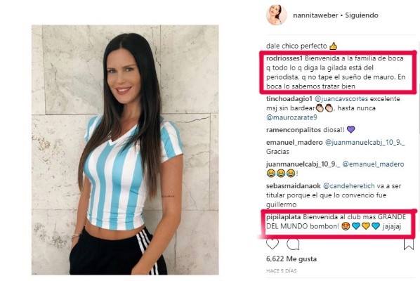Screen dimensions: 420x281
Task: Open the comment speech bubble icon
Action: pyautogui.click(x=293, y=244)
